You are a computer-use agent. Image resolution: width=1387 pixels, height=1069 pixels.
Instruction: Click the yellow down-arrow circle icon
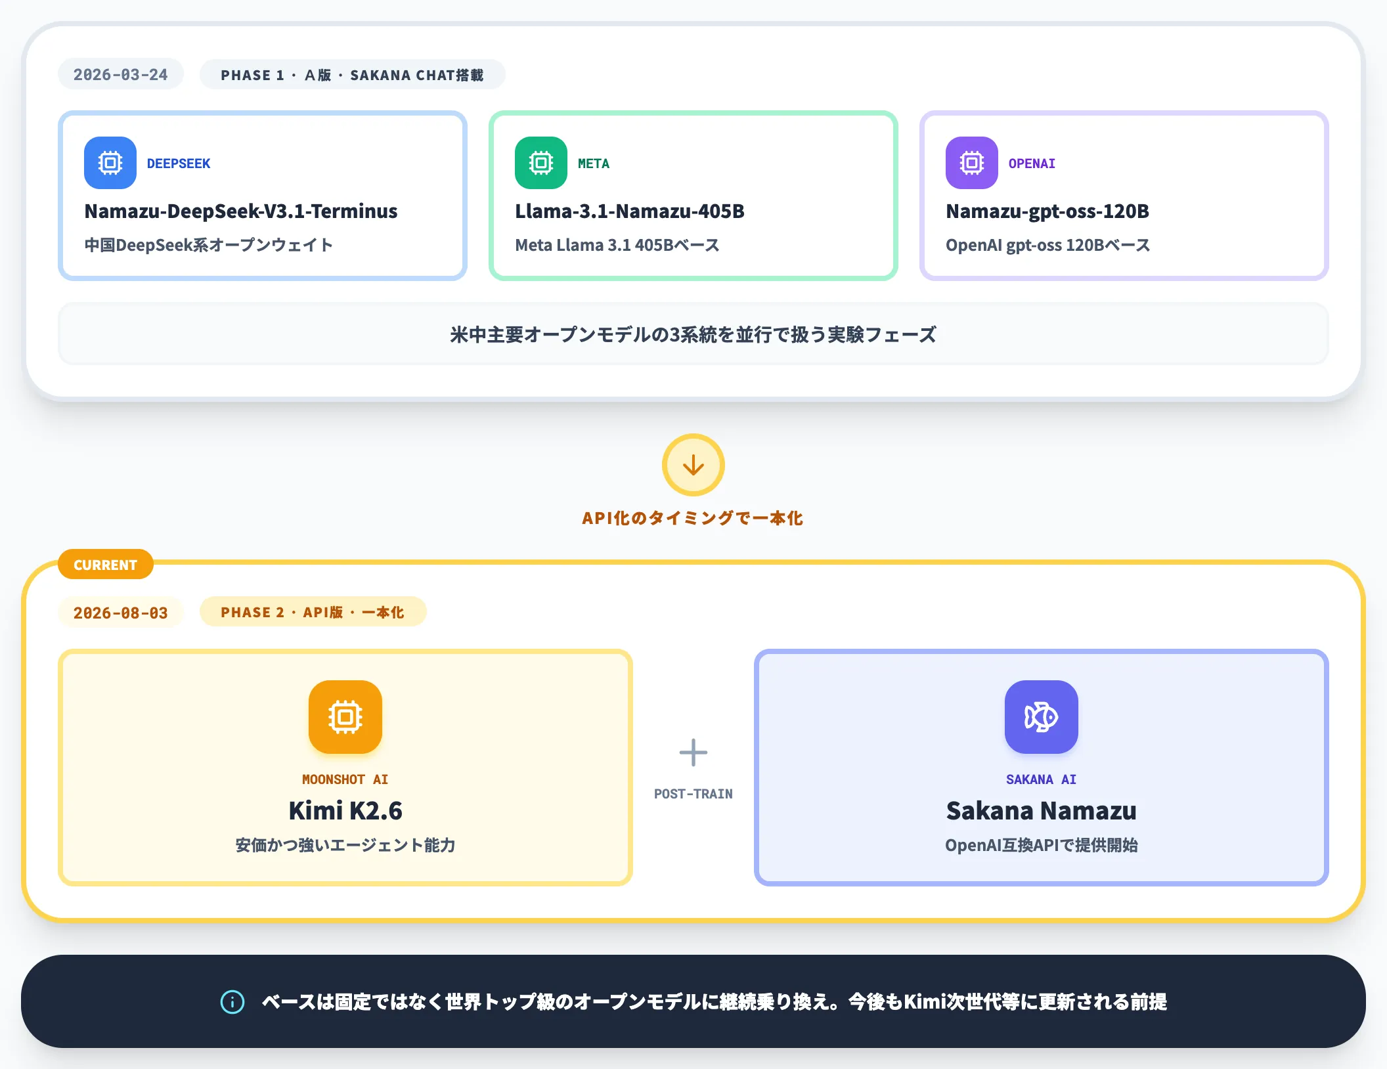(x=693, y=465)
